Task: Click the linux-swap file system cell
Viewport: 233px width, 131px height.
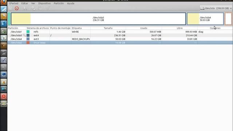Action: (40, 43)
